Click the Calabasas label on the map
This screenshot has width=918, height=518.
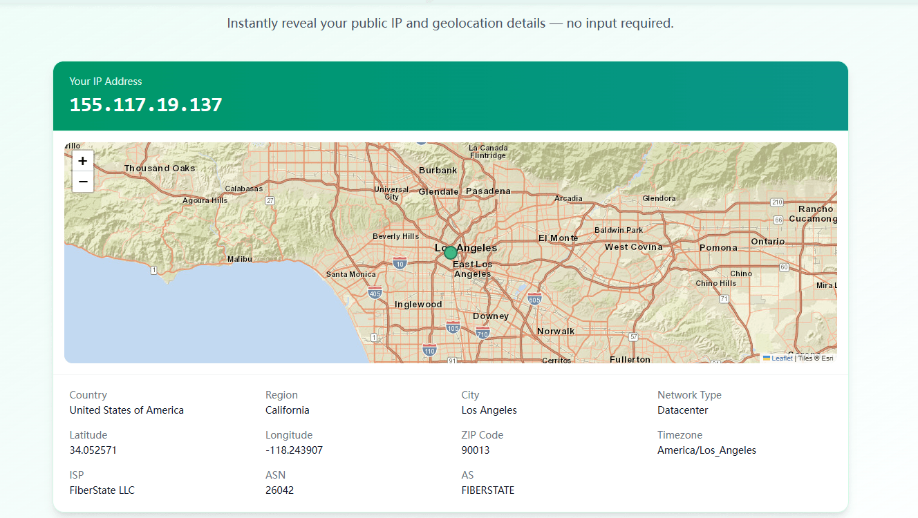click(243, 189)
